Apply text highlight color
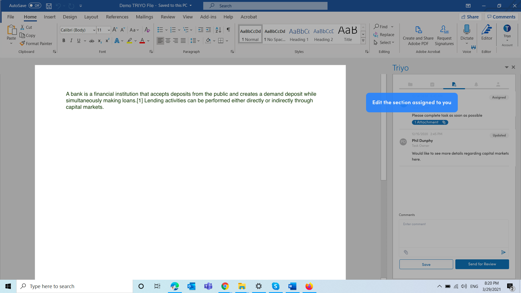Screen dimensions: 521x293 (x=129, y=41)
